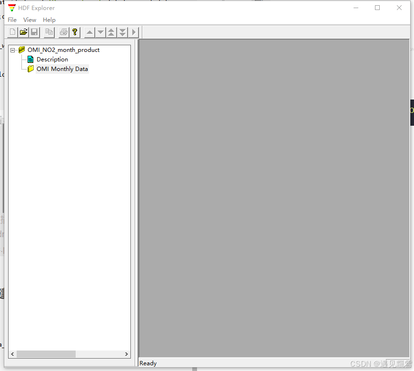Select the Description tree item
The height and width of the screenshot is (371, 414).
(x=52, y=60)
